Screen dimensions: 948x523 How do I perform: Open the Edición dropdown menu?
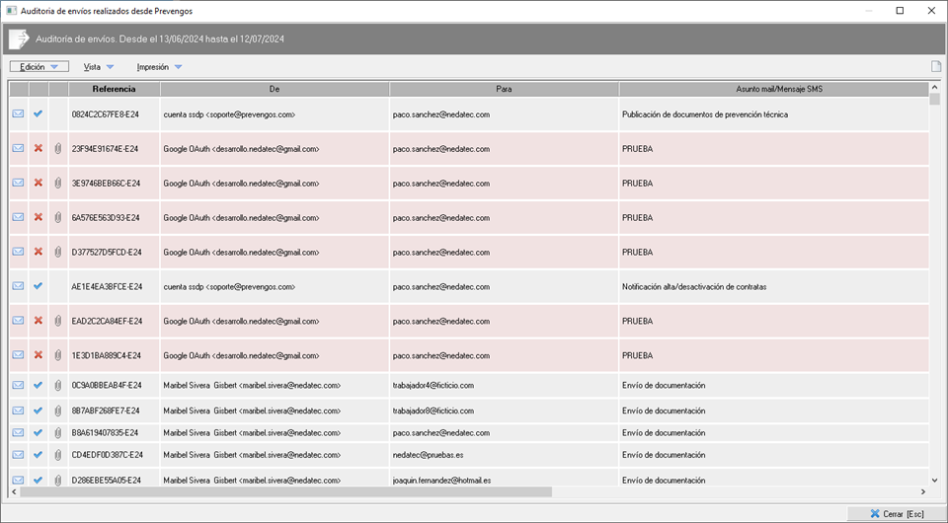[39, 67]
